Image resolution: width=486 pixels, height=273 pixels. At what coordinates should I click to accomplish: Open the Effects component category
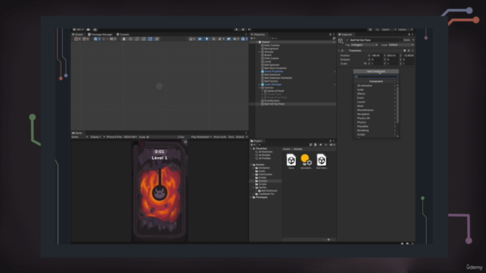click(376, 93)
